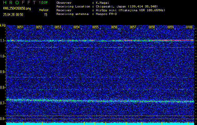Click the 0.7 kHz axis label
This screenshot has width=197, height=125.
click(2, 103)
